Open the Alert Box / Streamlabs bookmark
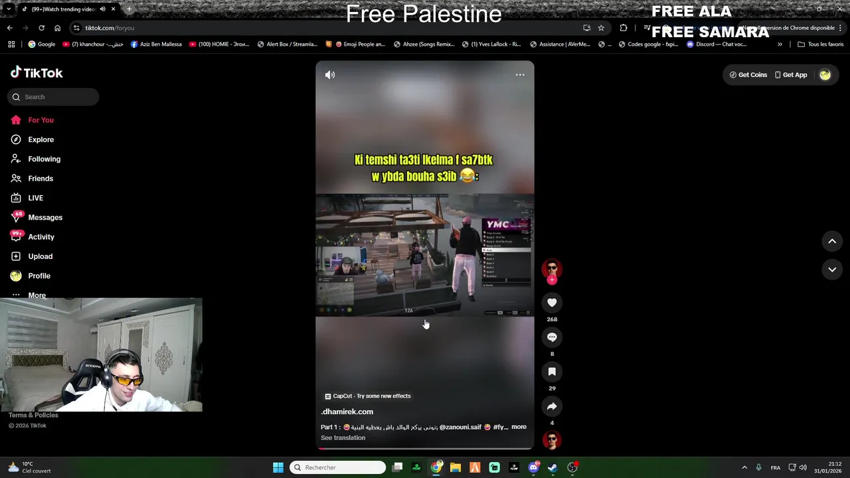 287,44
